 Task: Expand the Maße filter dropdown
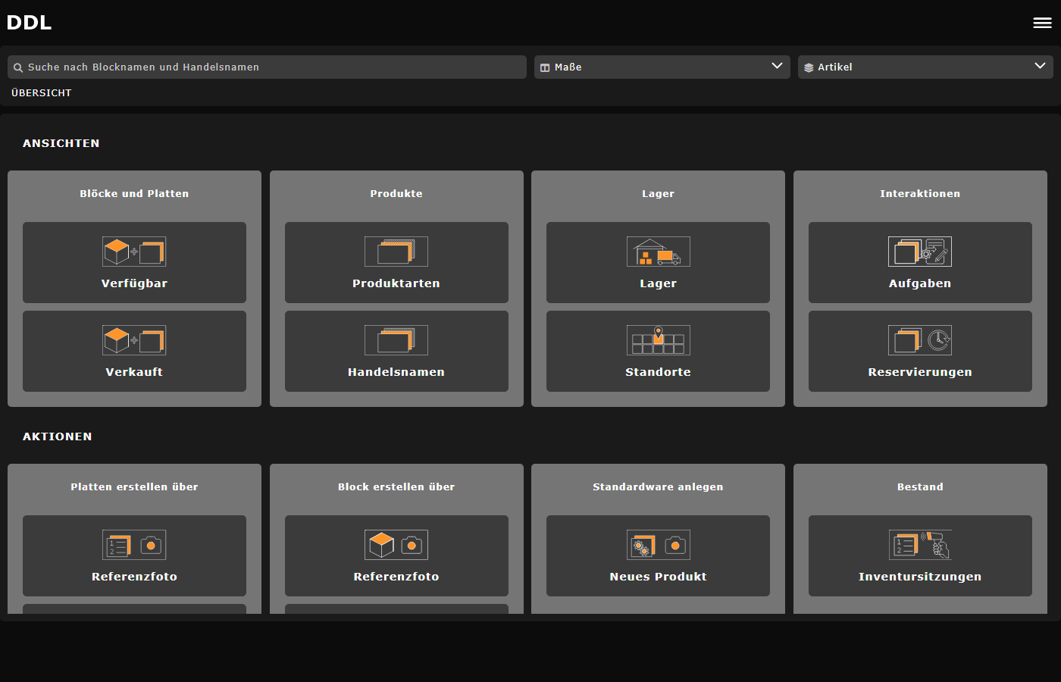tap(662, 67)
